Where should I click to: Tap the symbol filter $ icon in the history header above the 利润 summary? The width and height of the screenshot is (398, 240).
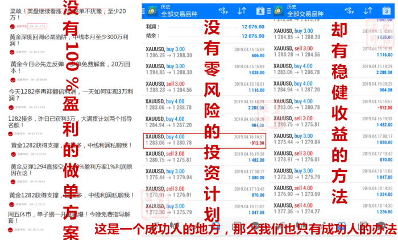click(223, 11)
